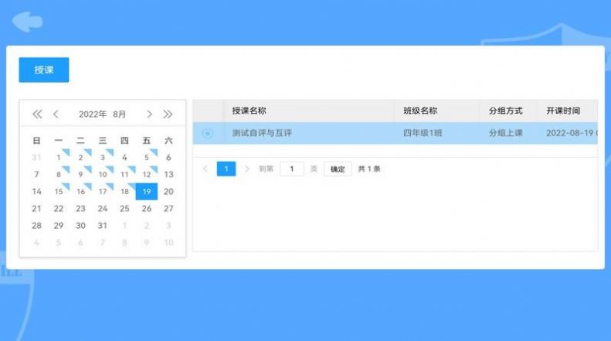
Task: Click the 授课名称 column header
Action: click(x=249, y=111)
